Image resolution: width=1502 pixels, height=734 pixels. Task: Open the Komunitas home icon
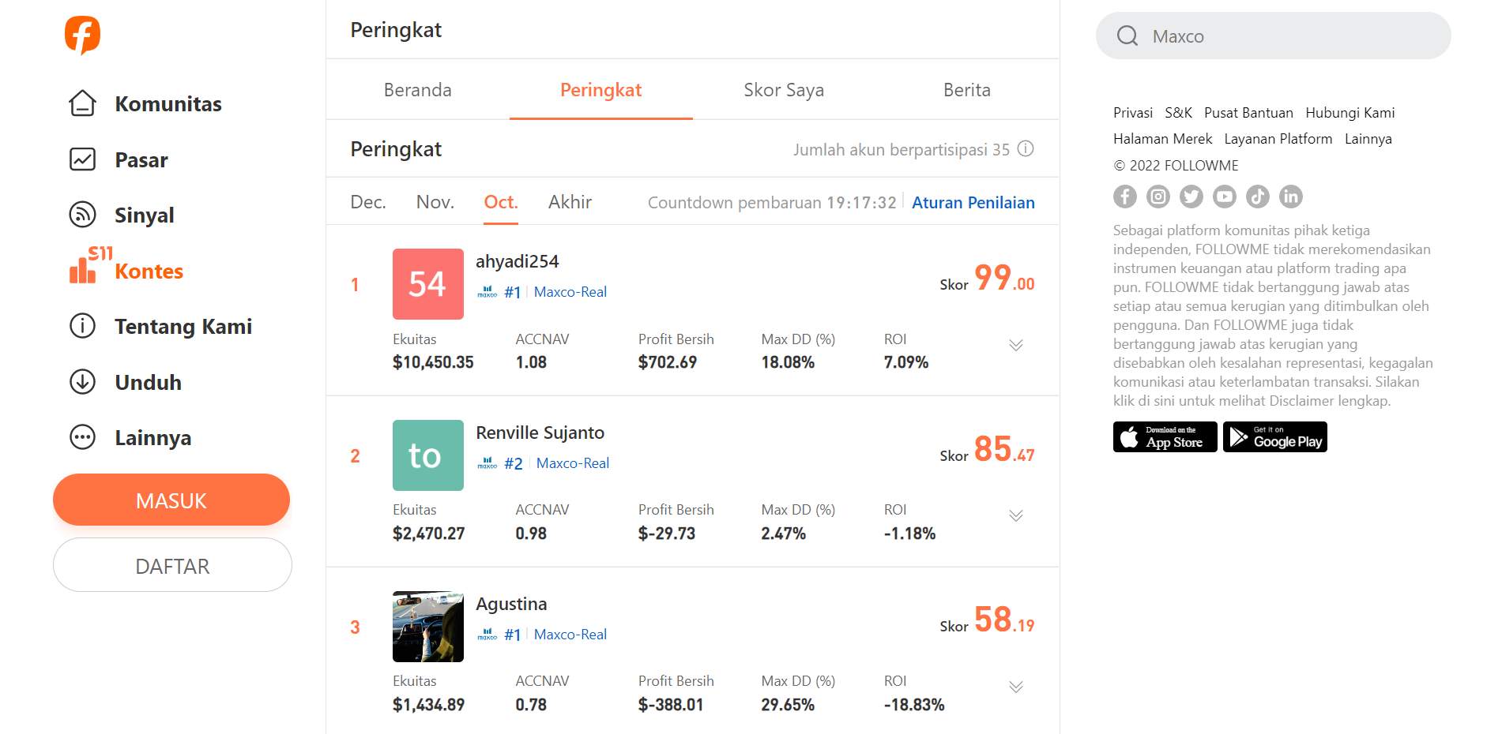click(82, 103)
